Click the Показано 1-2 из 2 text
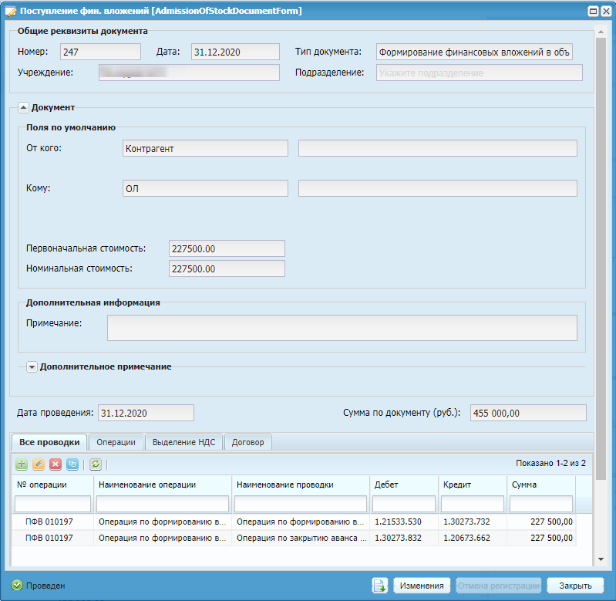The height and width of the screenshot is (601, 616). pyautogui.click(x=550, y=464)
